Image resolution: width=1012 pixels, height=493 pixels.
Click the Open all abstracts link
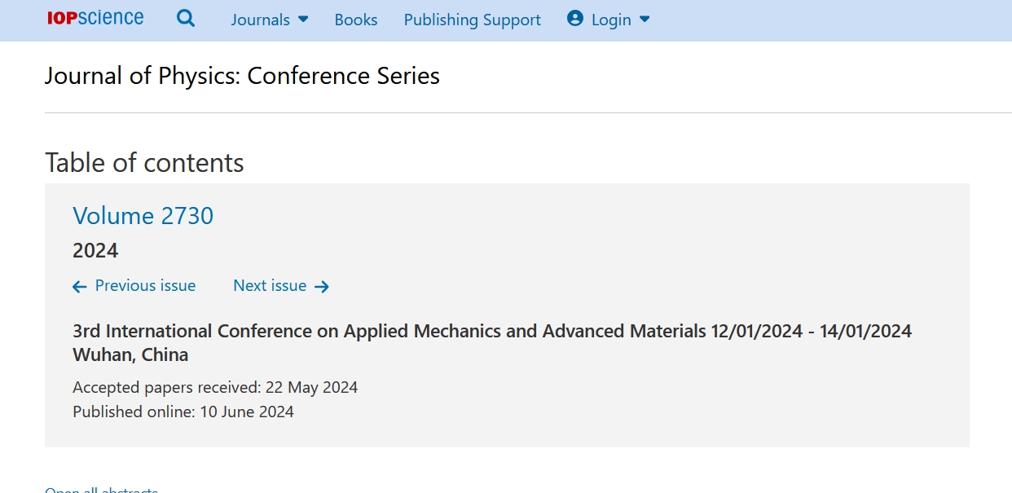101,490
